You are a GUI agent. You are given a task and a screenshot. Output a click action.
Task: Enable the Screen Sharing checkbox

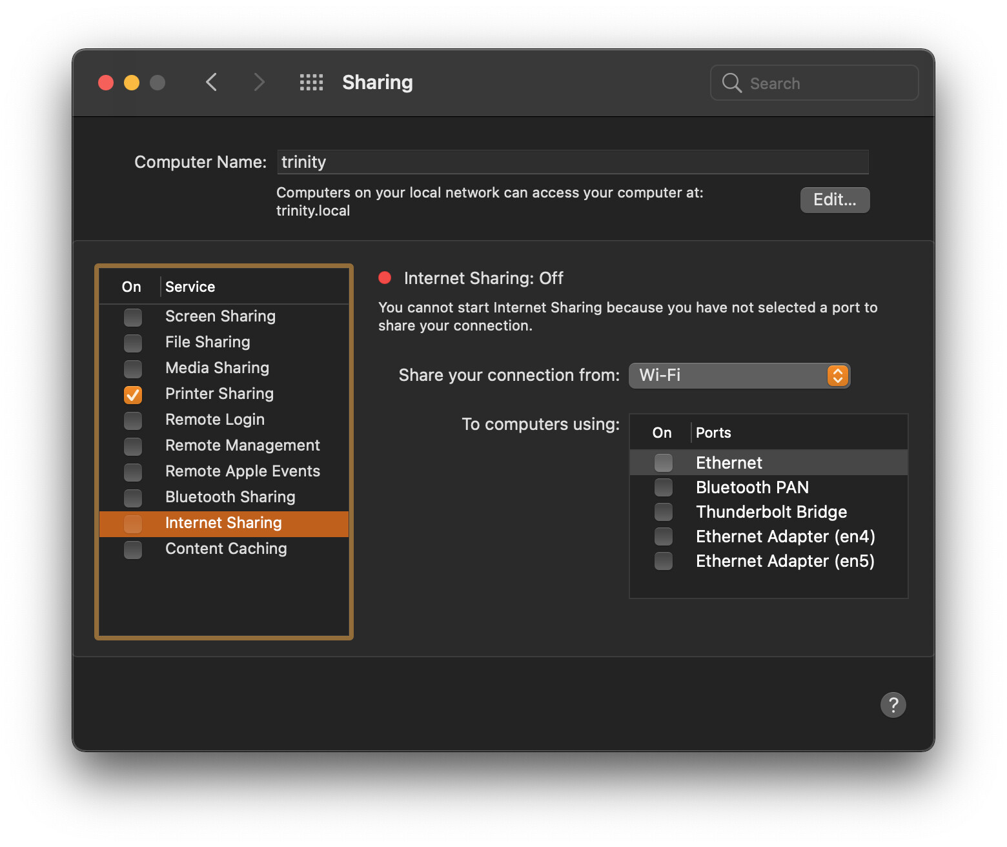[x=133, y=317]
